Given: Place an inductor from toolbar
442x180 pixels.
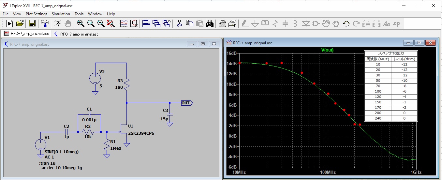Looking at the screenshot, I should (295, 23).
